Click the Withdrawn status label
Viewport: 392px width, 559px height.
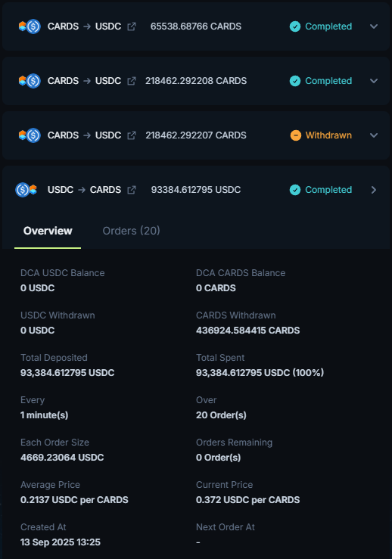(328, 135)
